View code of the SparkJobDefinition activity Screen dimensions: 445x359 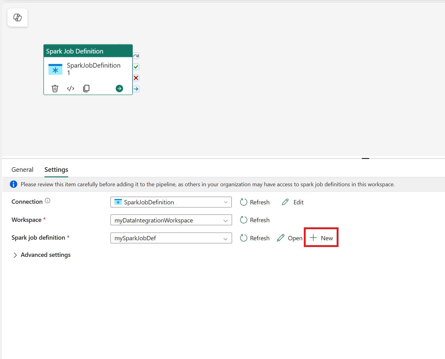point(71,88)
